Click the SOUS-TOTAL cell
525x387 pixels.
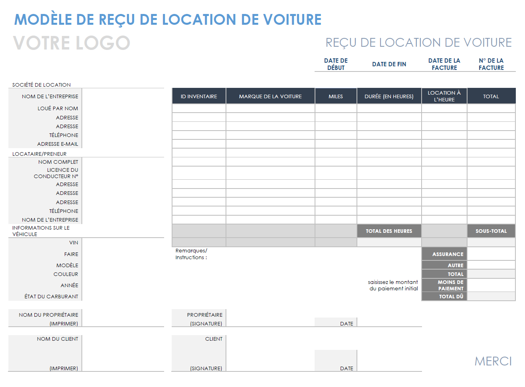click(x=491, y=231)
